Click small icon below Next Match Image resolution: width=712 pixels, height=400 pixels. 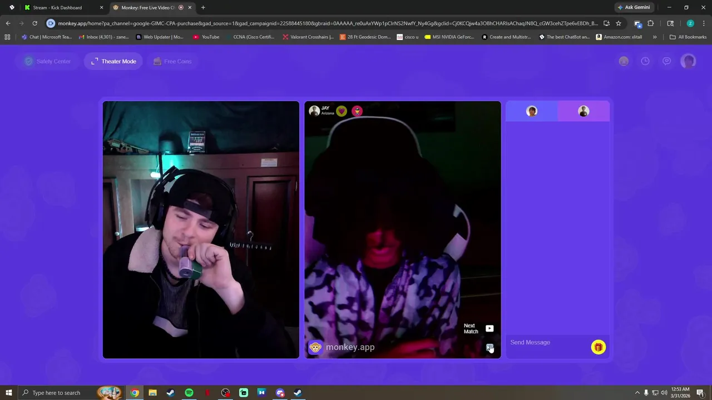click(x=489, y=347)
